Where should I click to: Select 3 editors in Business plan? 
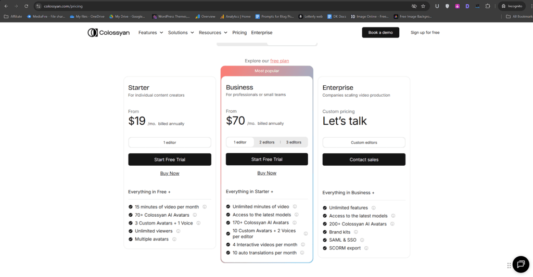(x=294, y=142)
